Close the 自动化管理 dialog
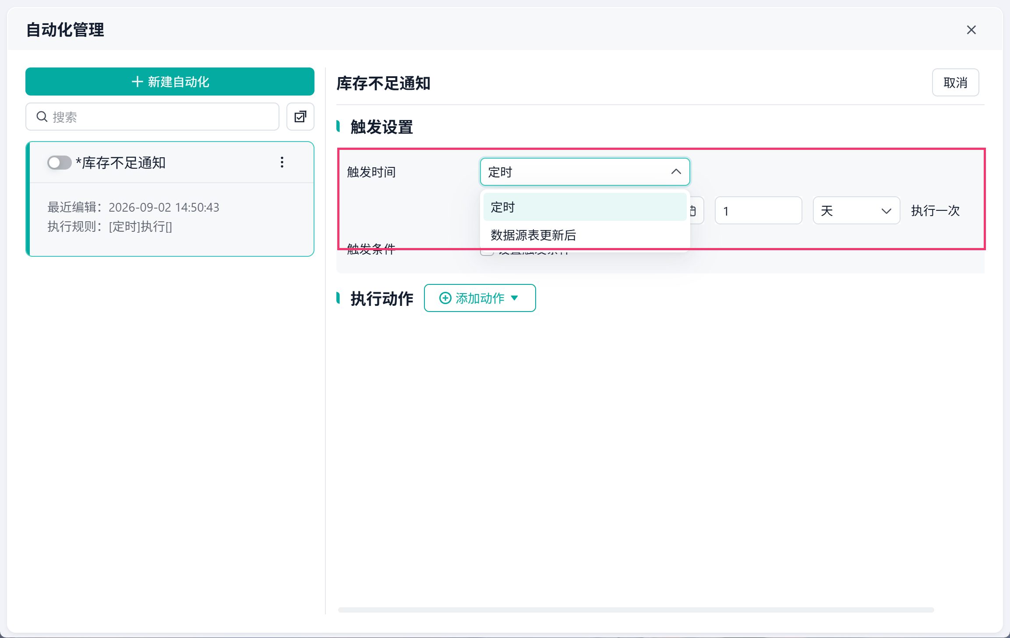 [971, 30]
